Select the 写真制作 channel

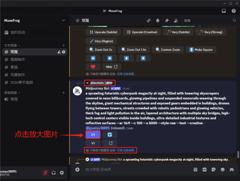pos(35,75)
